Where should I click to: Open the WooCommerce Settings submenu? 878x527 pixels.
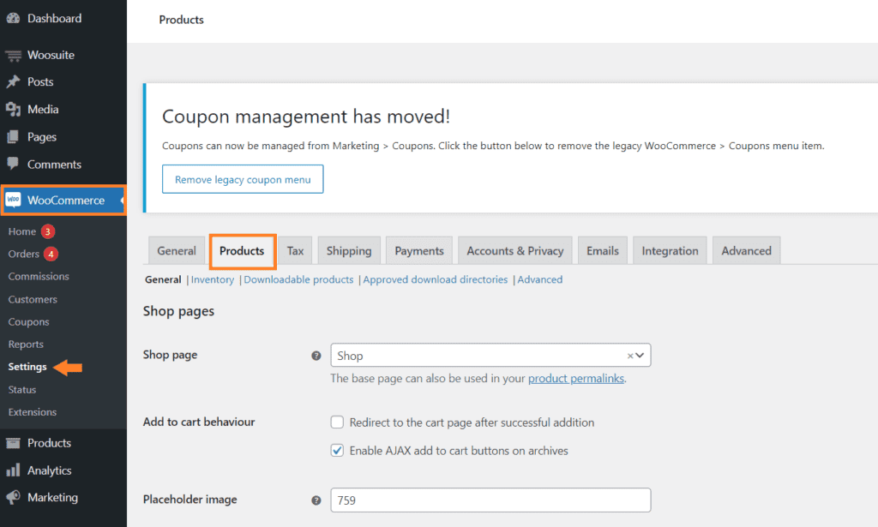click(27, 367)
